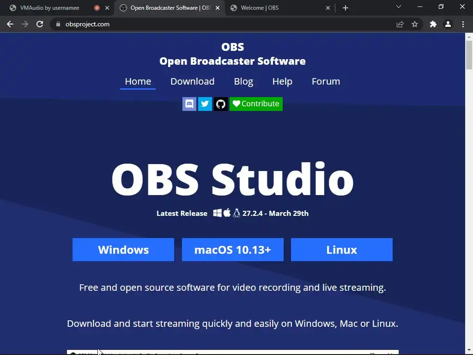Select the Open Broadcaster Software tab

[170, 8]
